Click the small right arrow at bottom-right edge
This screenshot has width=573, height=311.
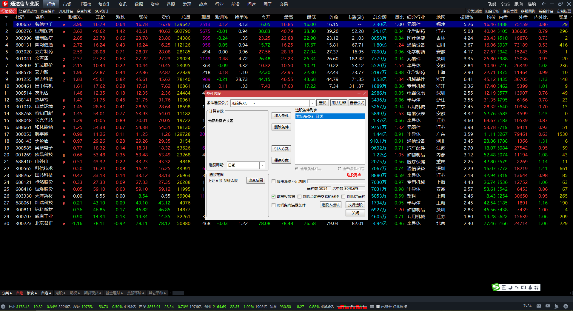(x=570, y=293)
